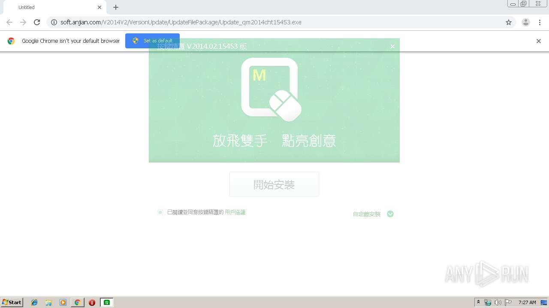
Task: Open the Opera icon in the taskbar
Action: 92,302
